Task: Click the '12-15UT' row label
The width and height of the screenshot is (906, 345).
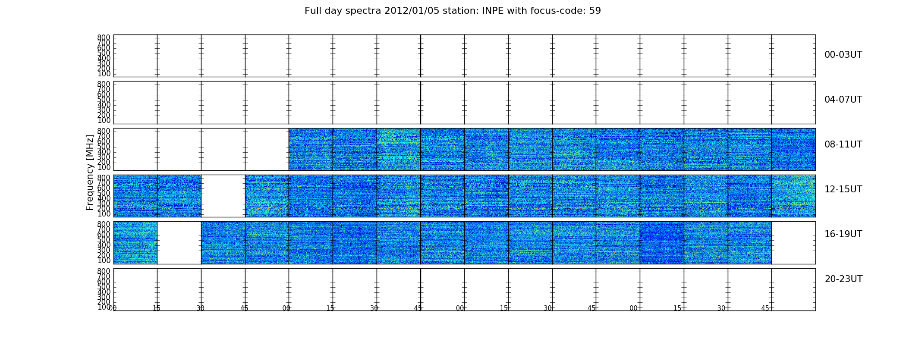Action: (843, 189)
